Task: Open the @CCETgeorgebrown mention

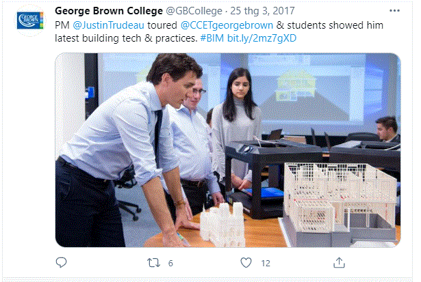Action: pos(226,25)
